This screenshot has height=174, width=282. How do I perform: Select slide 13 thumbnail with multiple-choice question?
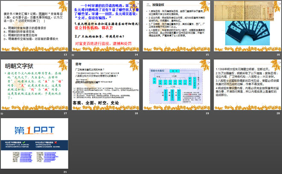pyautogui.click(x=35, y=26)
